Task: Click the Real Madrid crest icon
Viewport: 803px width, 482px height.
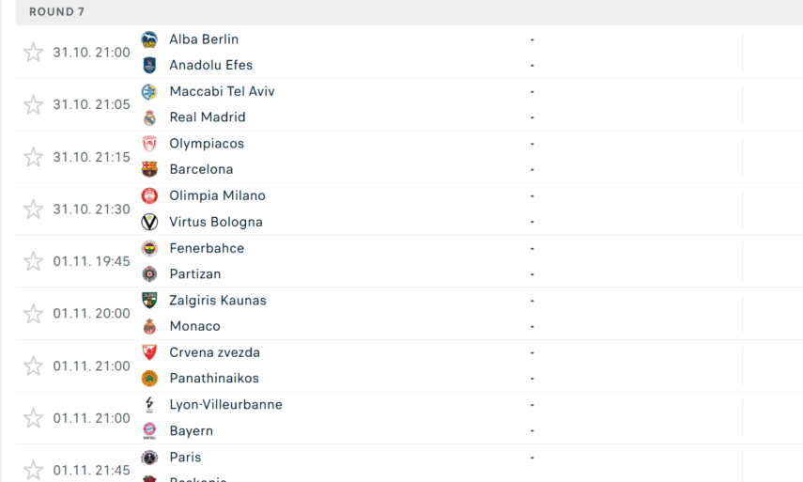Action: point(149,117)
